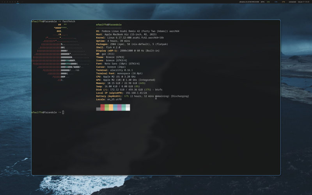Switch to workspace 4 in top bar
This screenshot has width=312, height=195.
(10, 2)
